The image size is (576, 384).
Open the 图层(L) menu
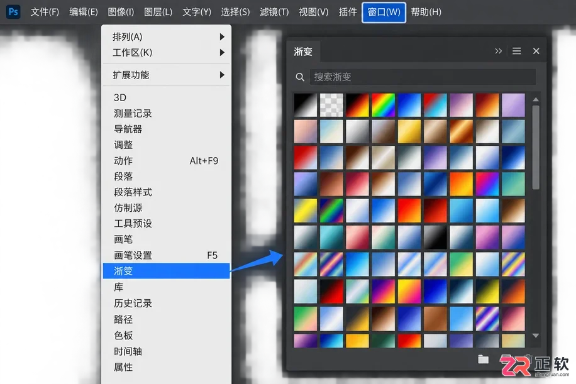158,12
